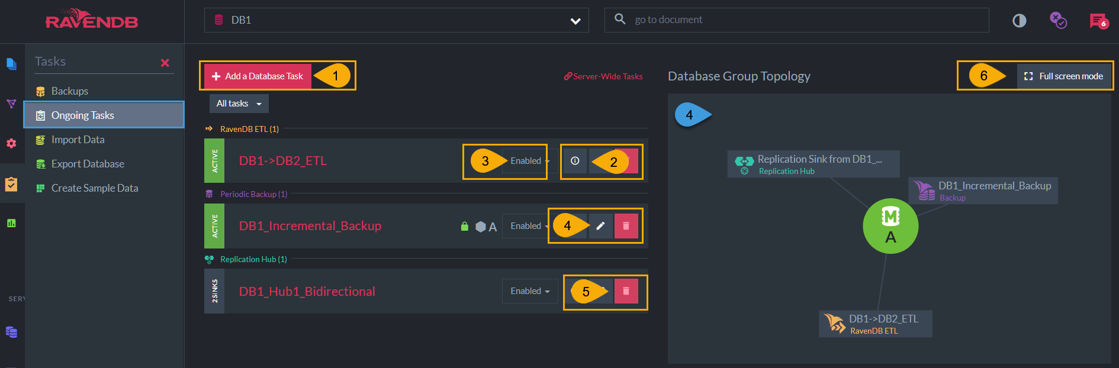1119x368 pixels.
Task: Delete the DB1_Incremental_Backup task
Action: [x=626, y=226]
